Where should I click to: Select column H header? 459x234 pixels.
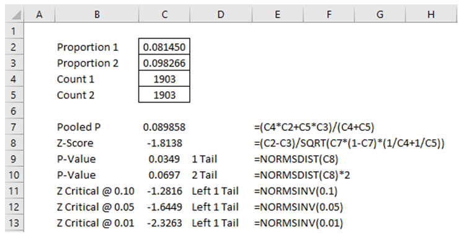[431, 15]
